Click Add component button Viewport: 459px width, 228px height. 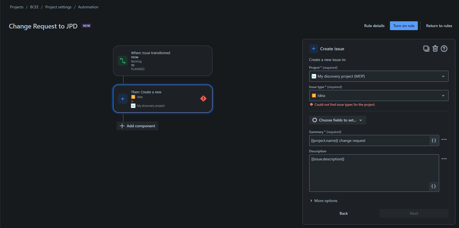[x=137, y=126]
